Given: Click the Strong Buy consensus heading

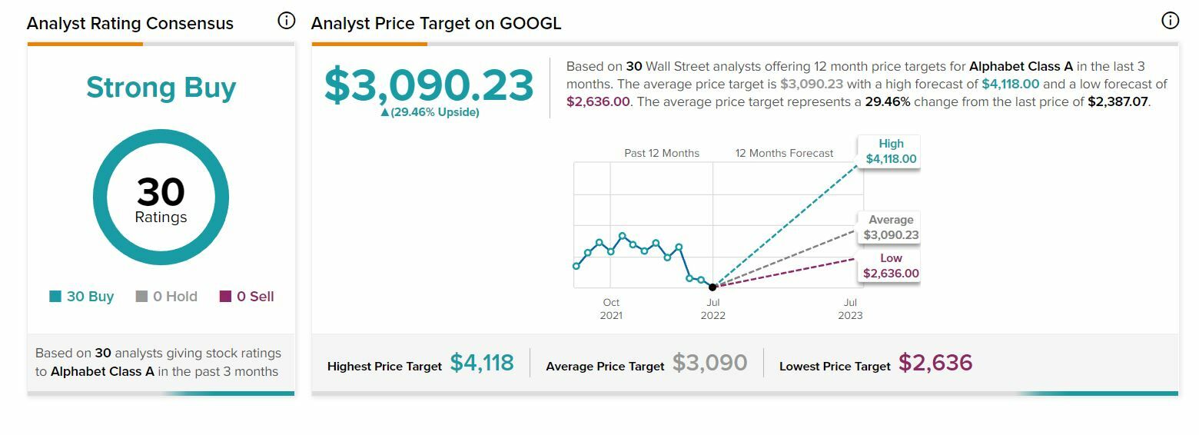Looking at the screenshot, I should coord(161,88).
